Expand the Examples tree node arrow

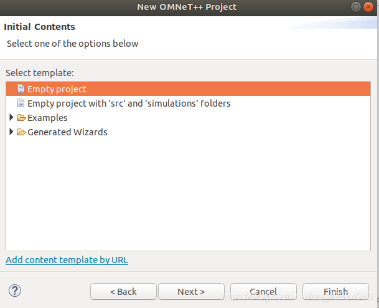pos(11,117)
